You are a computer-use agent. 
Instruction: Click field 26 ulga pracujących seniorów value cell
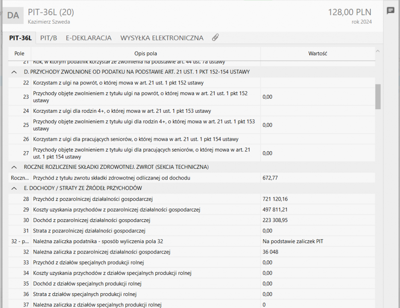tap(318, 139)
